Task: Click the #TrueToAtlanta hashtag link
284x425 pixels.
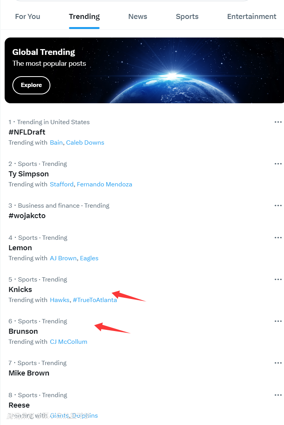Action: tap(95, 300)
